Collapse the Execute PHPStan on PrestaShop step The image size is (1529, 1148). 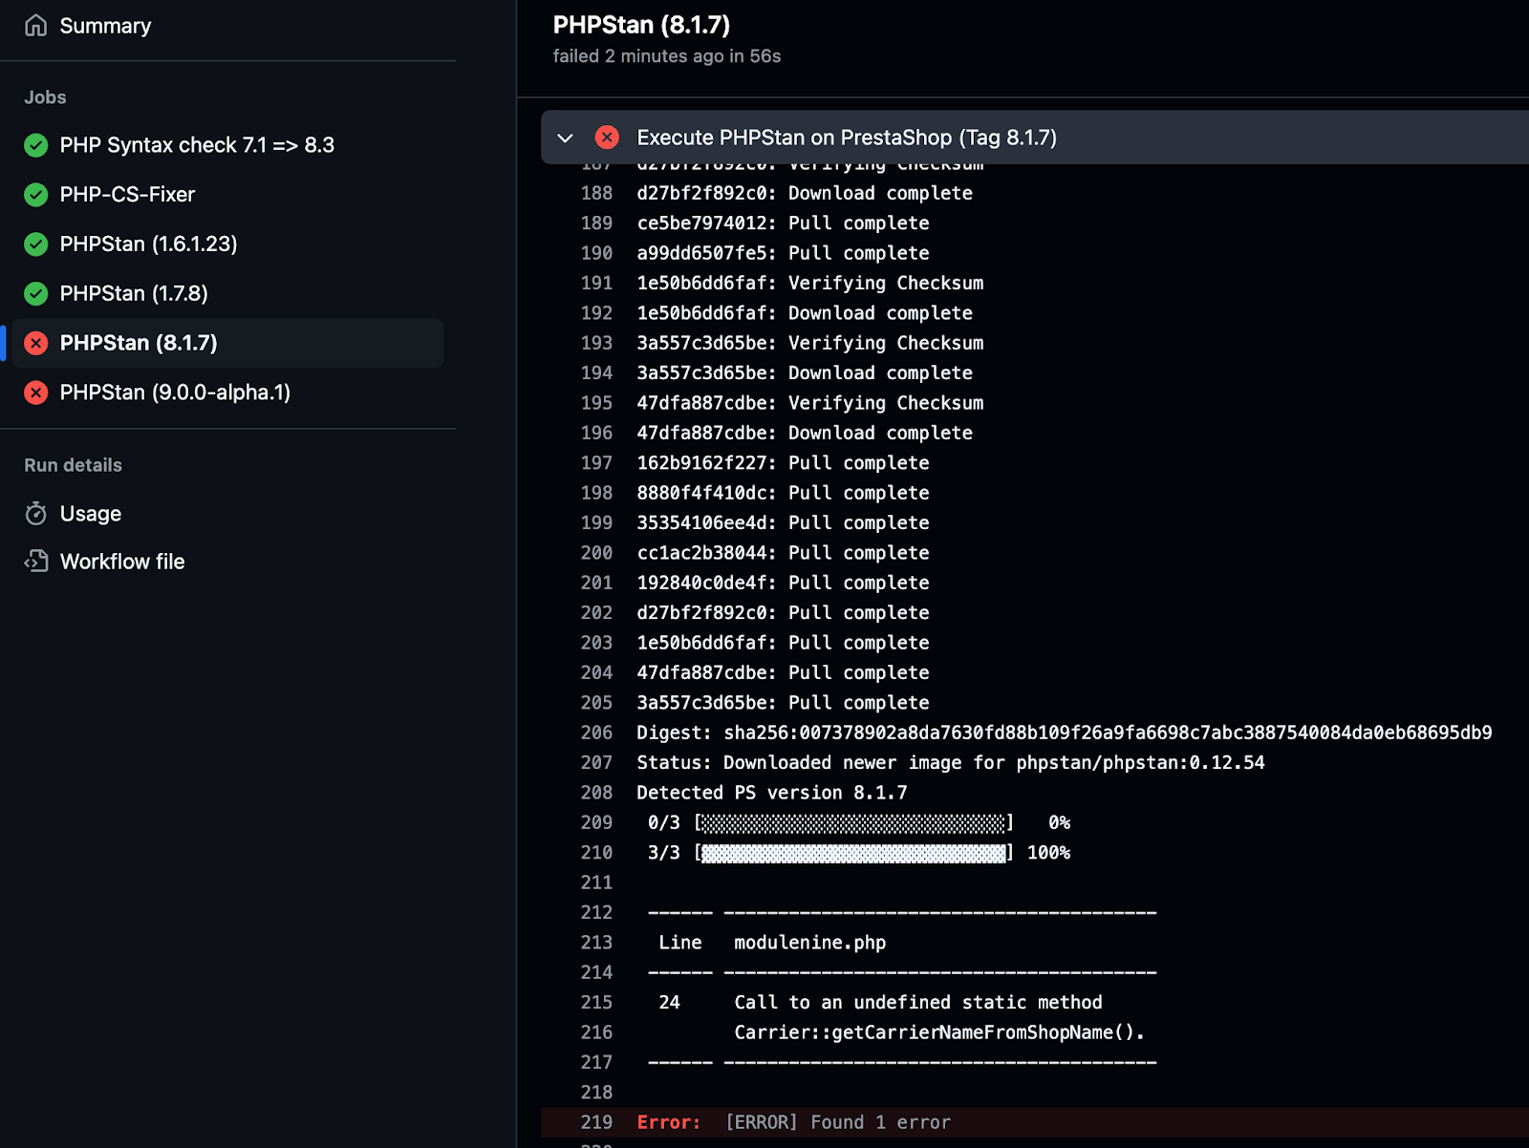pos(566,138)
